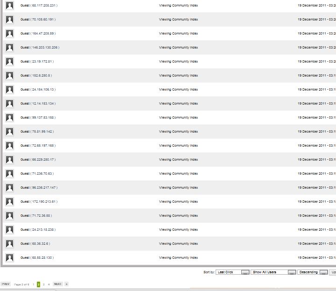Click IP text 66.229.250.17

(x=43, y=160)
